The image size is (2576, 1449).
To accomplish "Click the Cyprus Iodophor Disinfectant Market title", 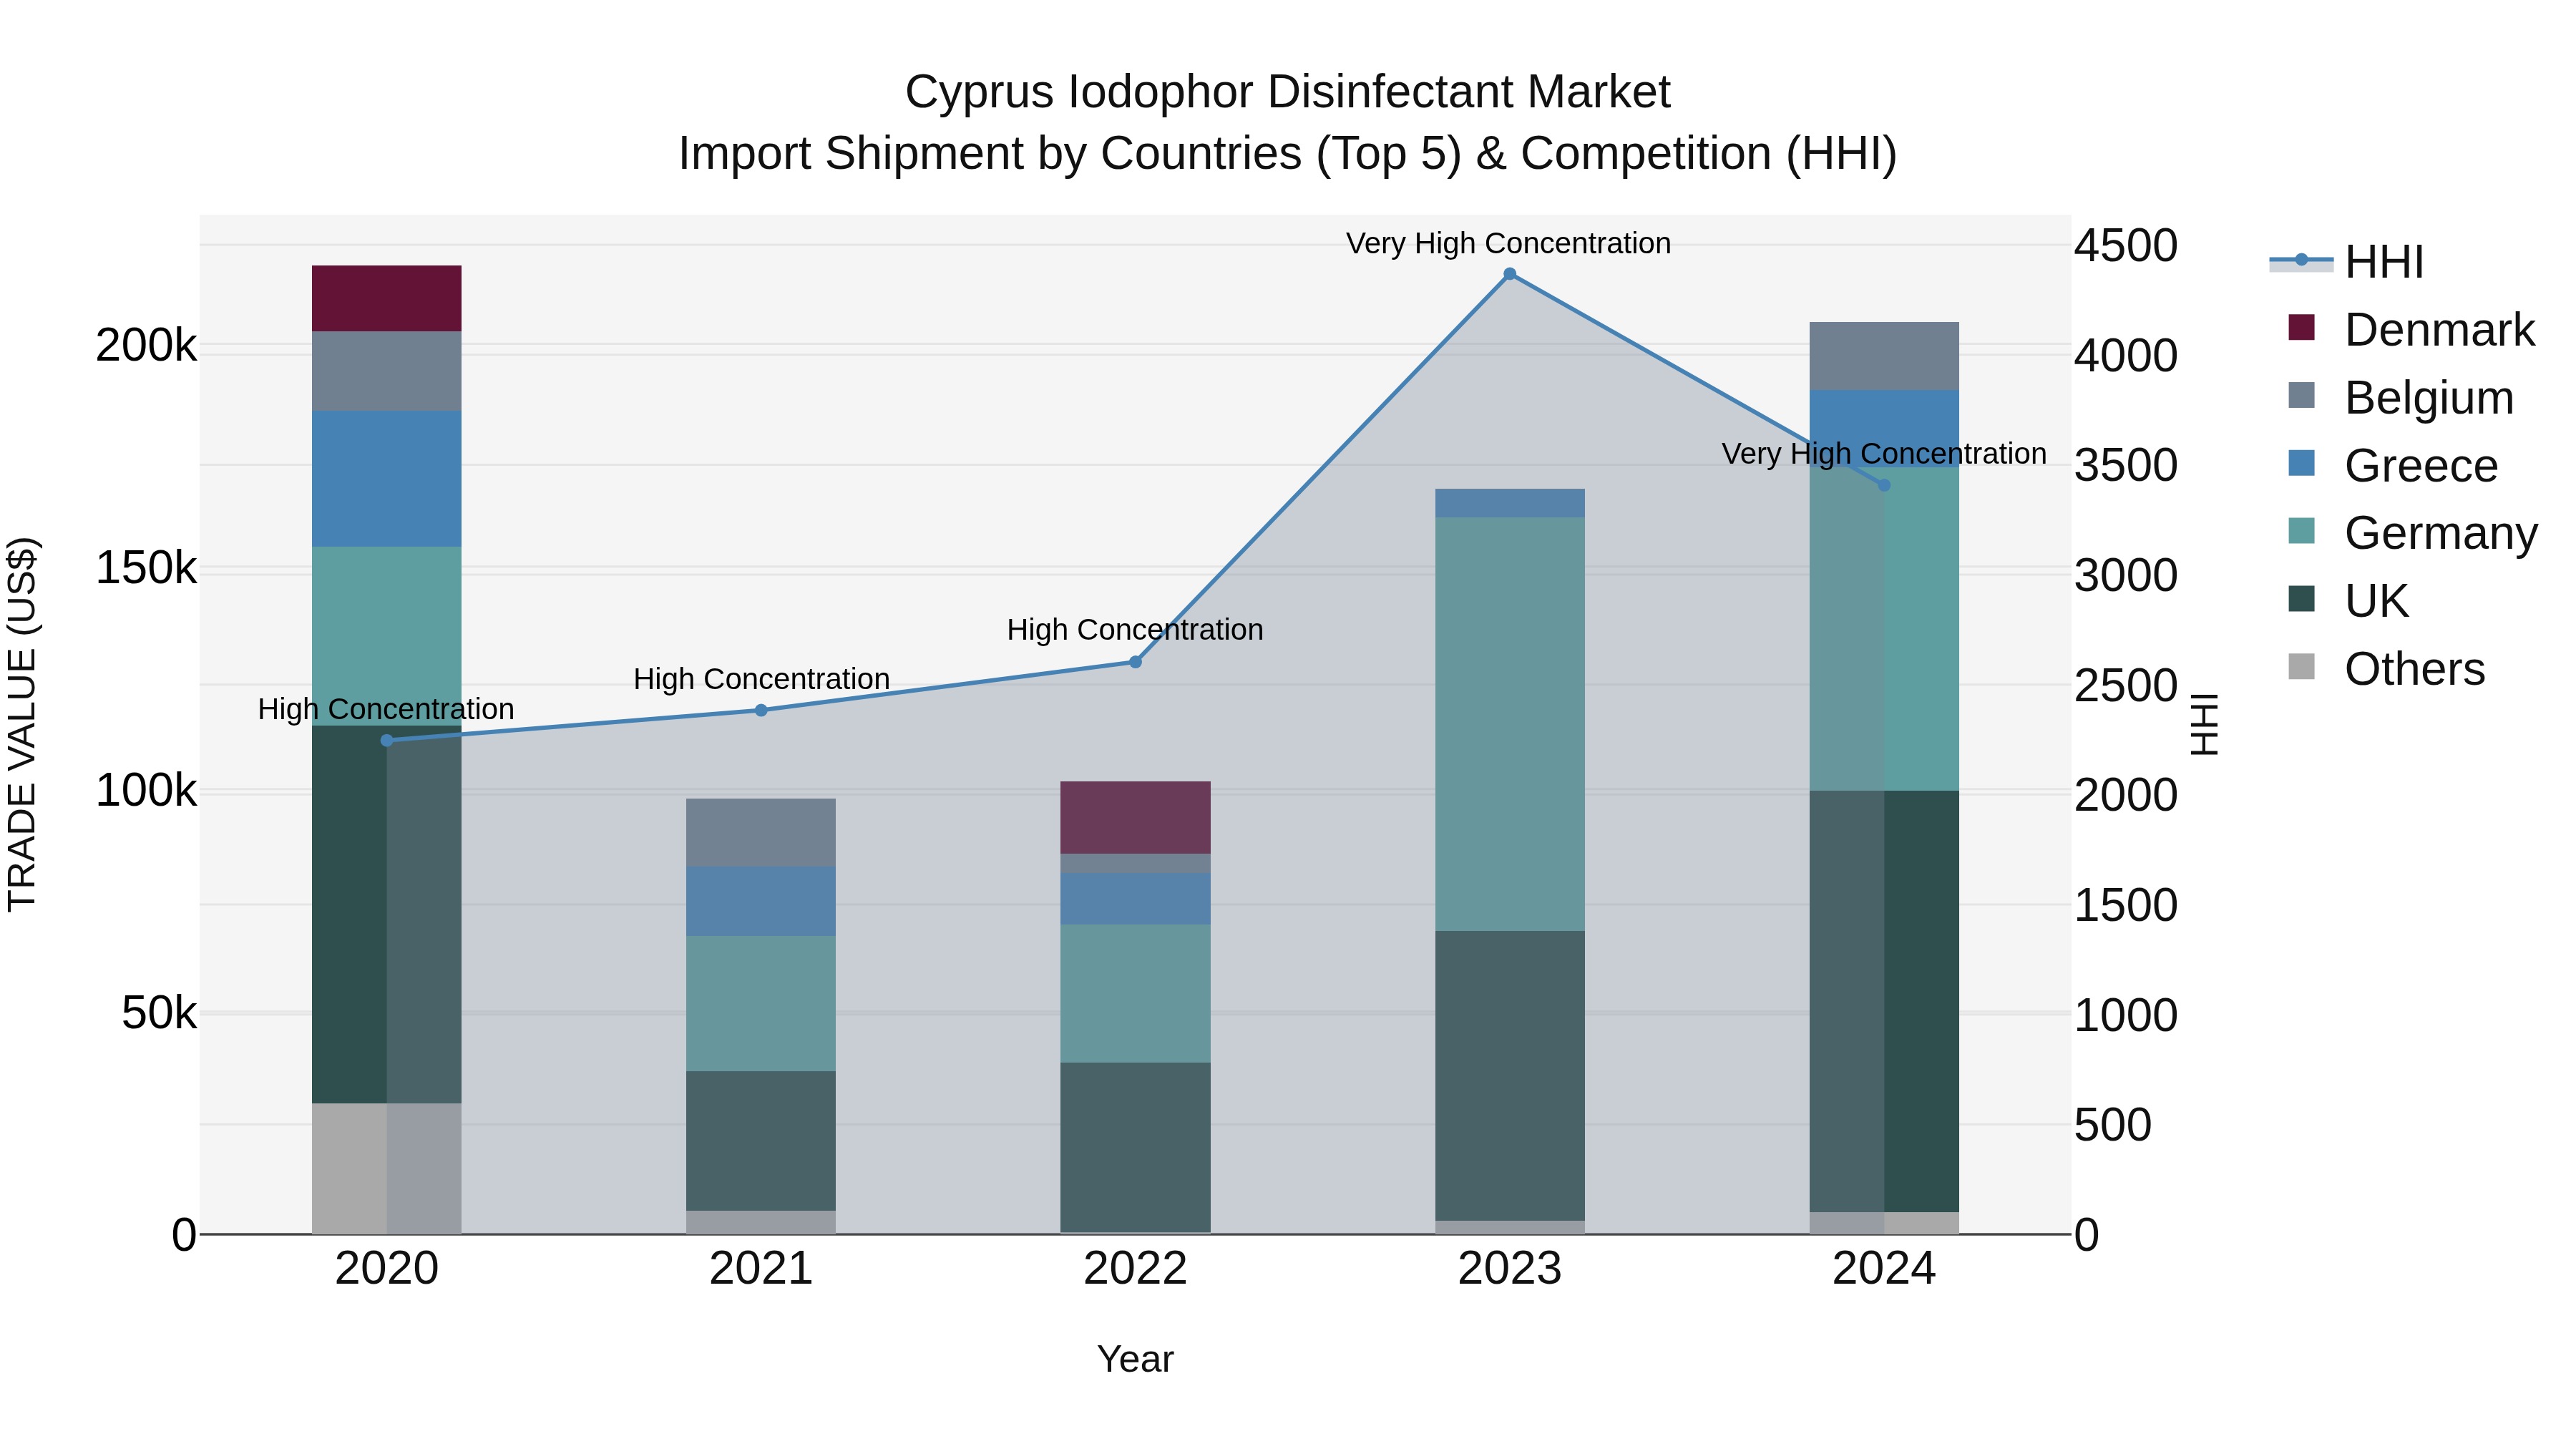I will [x=1287, y=92].
